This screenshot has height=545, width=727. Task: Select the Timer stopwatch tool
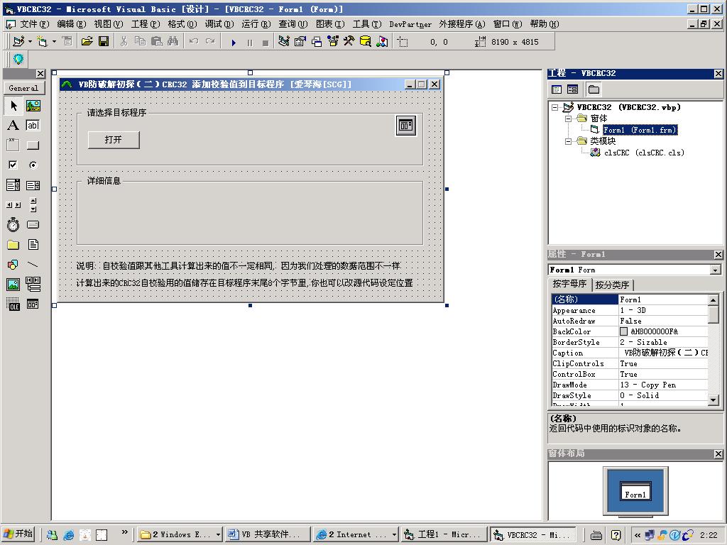tap(13, 225)
